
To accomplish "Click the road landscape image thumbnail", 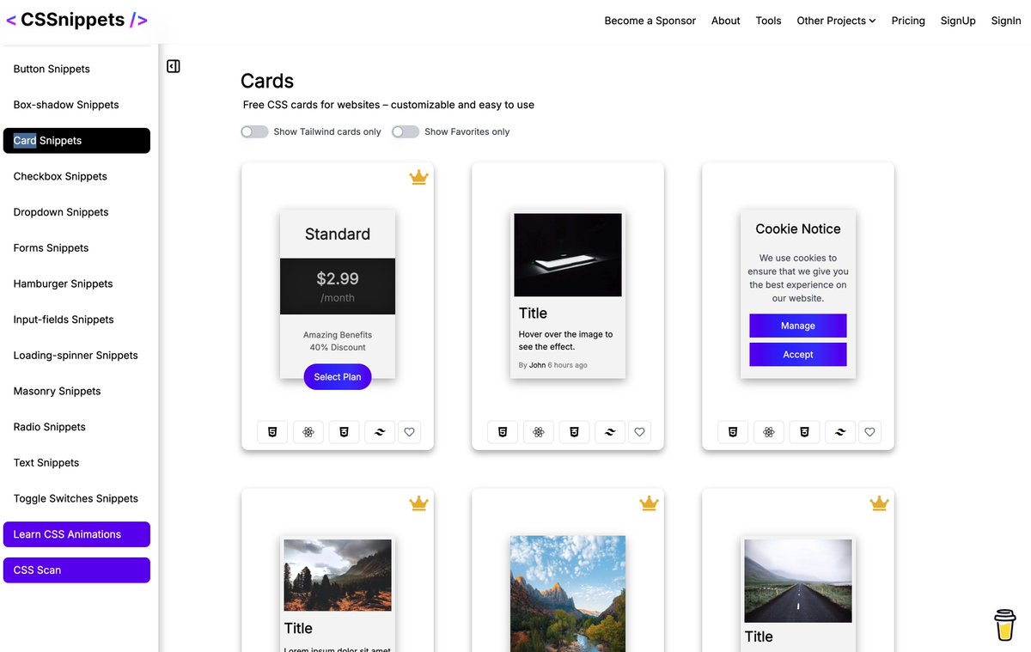I will click(x=798, y=581).
